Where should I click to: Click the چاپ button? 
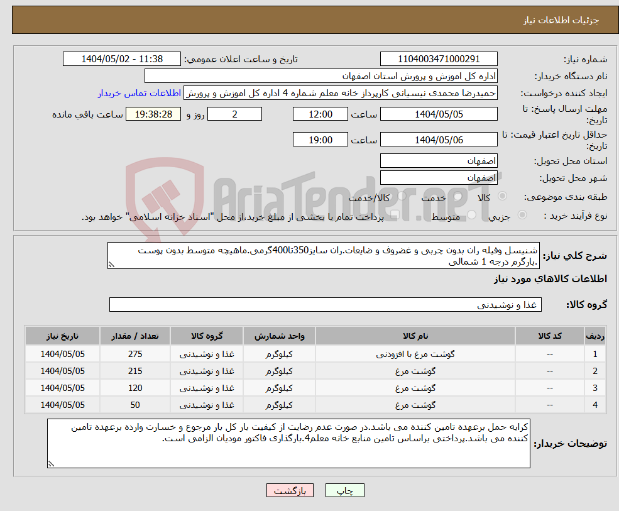tap(344, 490)
